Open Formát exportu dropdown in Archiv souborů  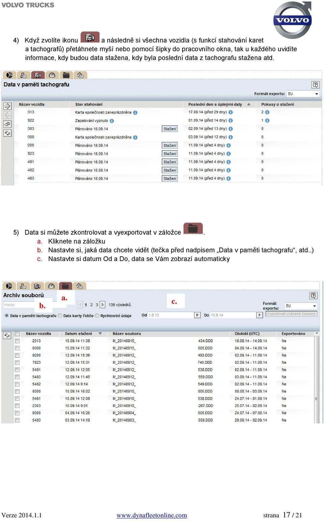point(301,306)
